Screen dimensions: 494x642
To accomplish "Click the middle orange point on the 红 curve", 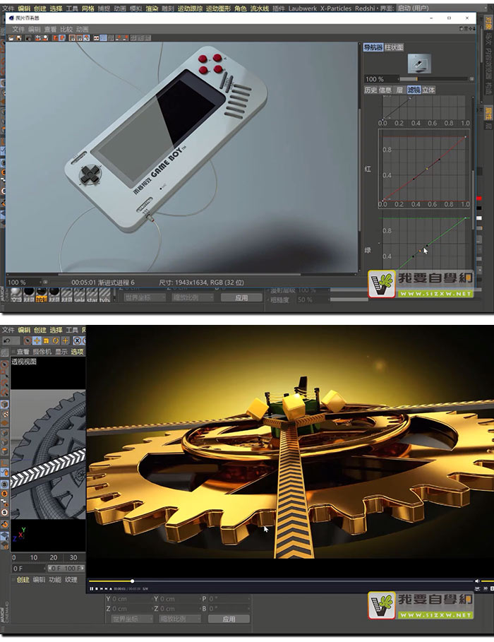I will point(427,168).
